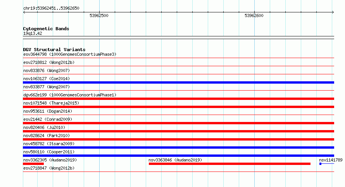
Task: Click the left arrow end of the ruler
Action: click(24, 12)
